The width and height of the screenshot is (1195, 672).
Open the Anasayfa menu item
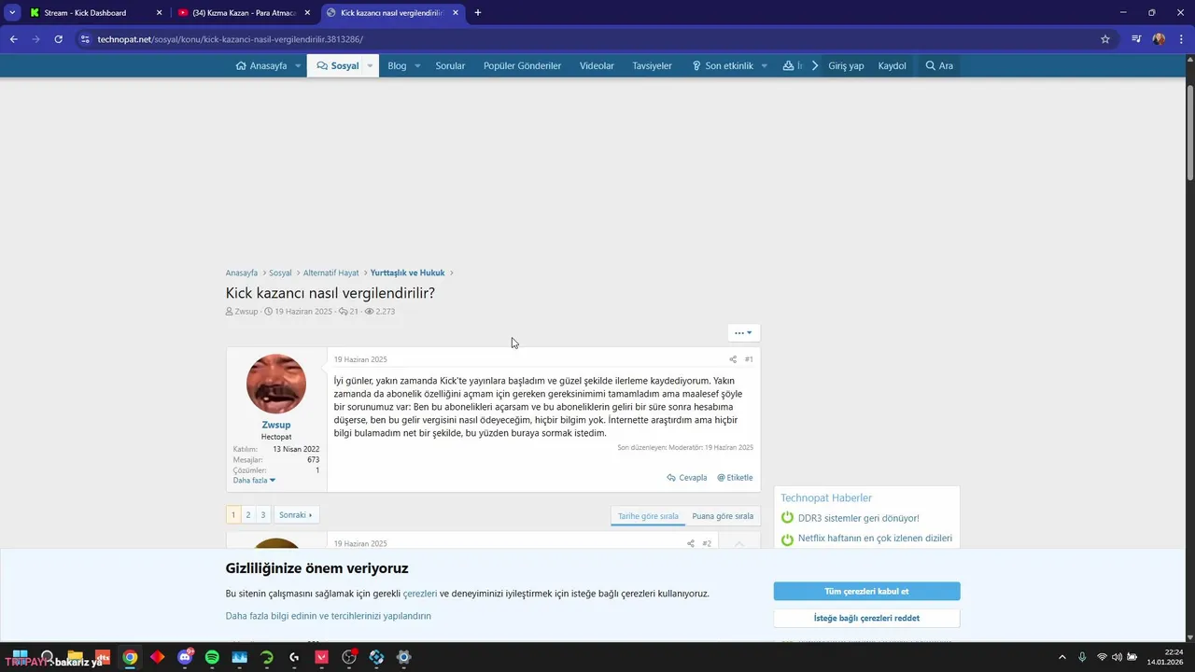(260, 65)
